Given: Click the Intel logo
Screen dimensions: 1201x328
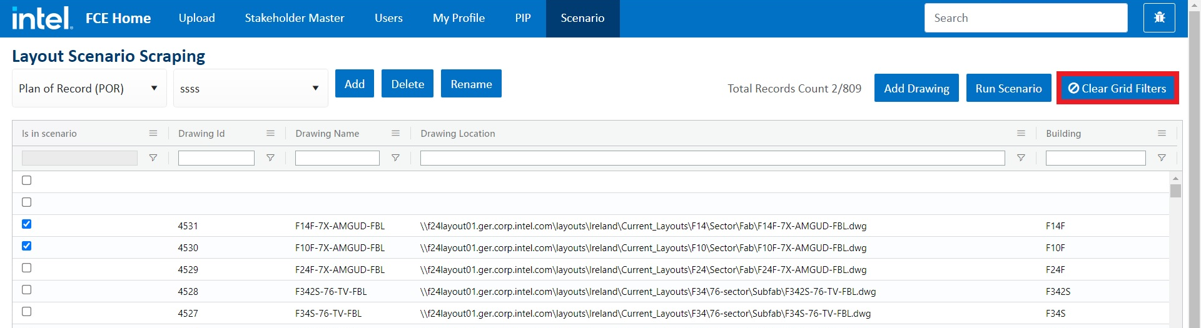Looking at the screenshot, I should click(41, 18).
